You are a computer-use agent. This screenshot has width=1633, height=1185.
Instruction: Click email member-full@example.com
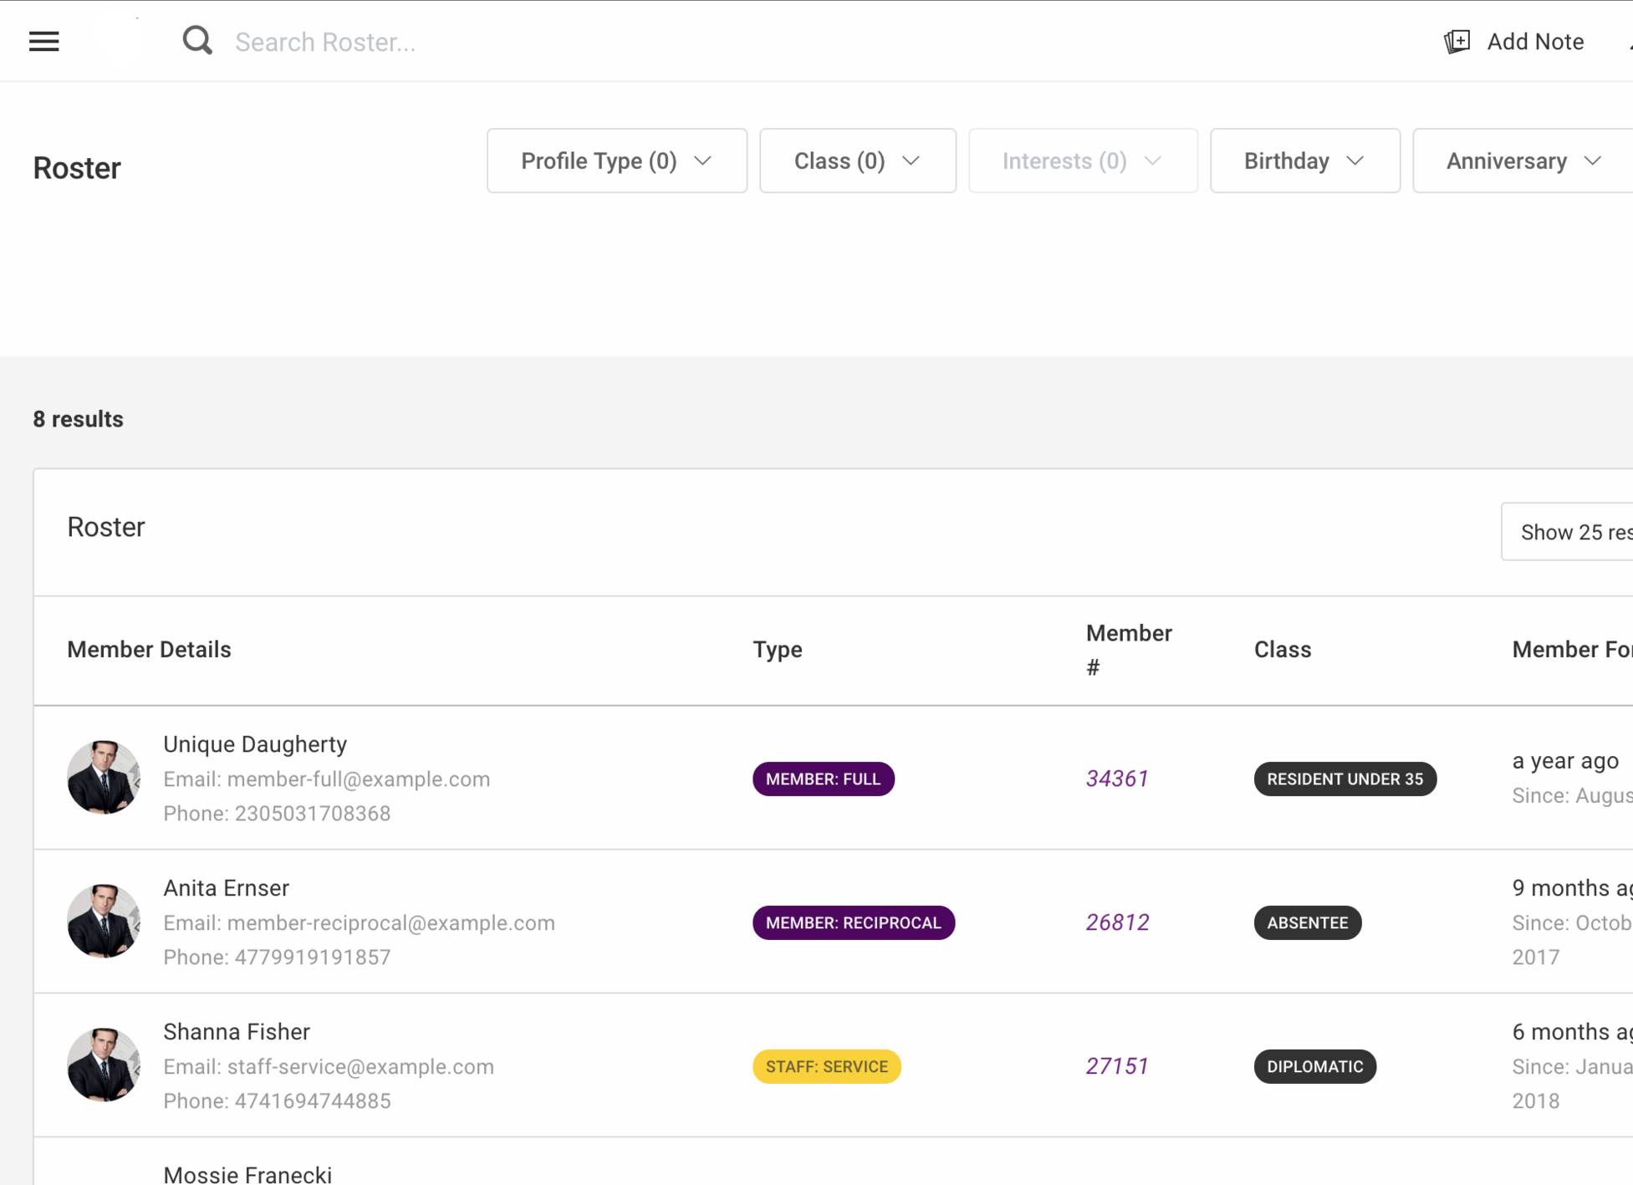359,779
